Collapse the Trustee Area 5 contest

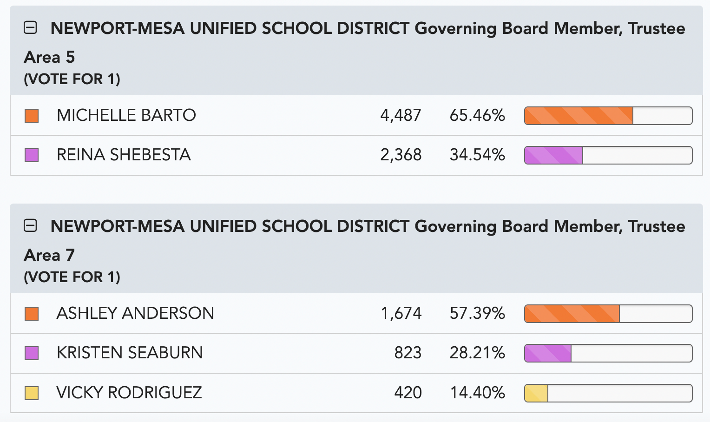click(x=30, y=28)
